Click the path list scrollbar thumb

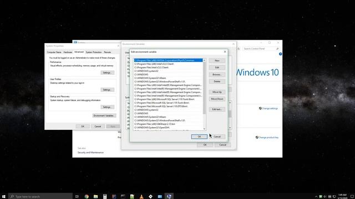[204, 88]
